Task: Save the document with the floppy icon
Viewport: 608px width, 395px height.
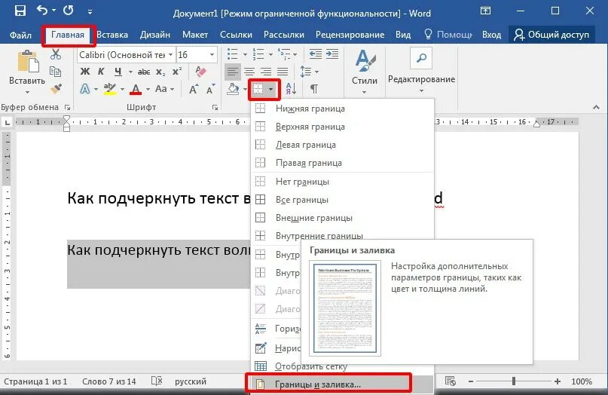Action: coord(20,11)
